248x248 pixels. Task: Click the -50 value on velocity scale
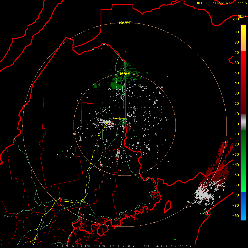[x=236, y=175]
